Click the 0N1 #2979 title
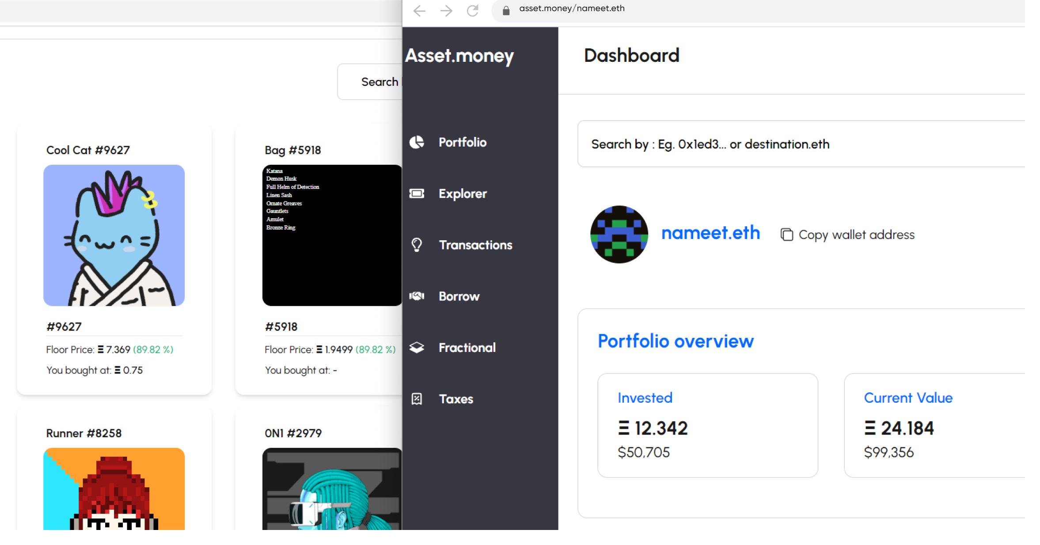 [x=293, y=433]
